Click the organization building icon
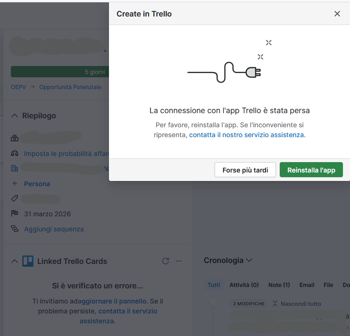 click(15, 168)
